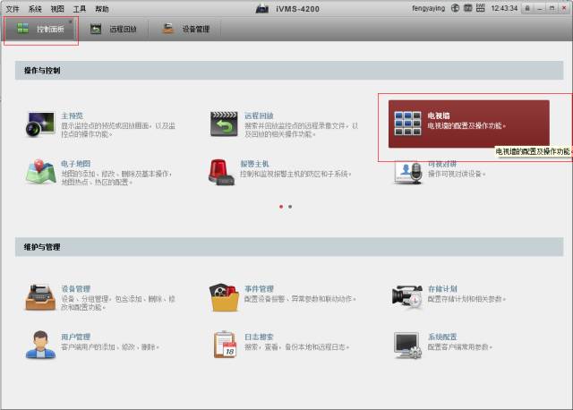Open 系统配置 (System Configuration) monitor icon

click(407, 344)
